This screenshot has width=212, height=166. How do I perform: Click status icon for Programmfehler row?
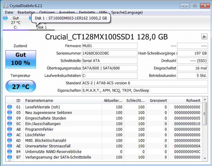point(10,129)
